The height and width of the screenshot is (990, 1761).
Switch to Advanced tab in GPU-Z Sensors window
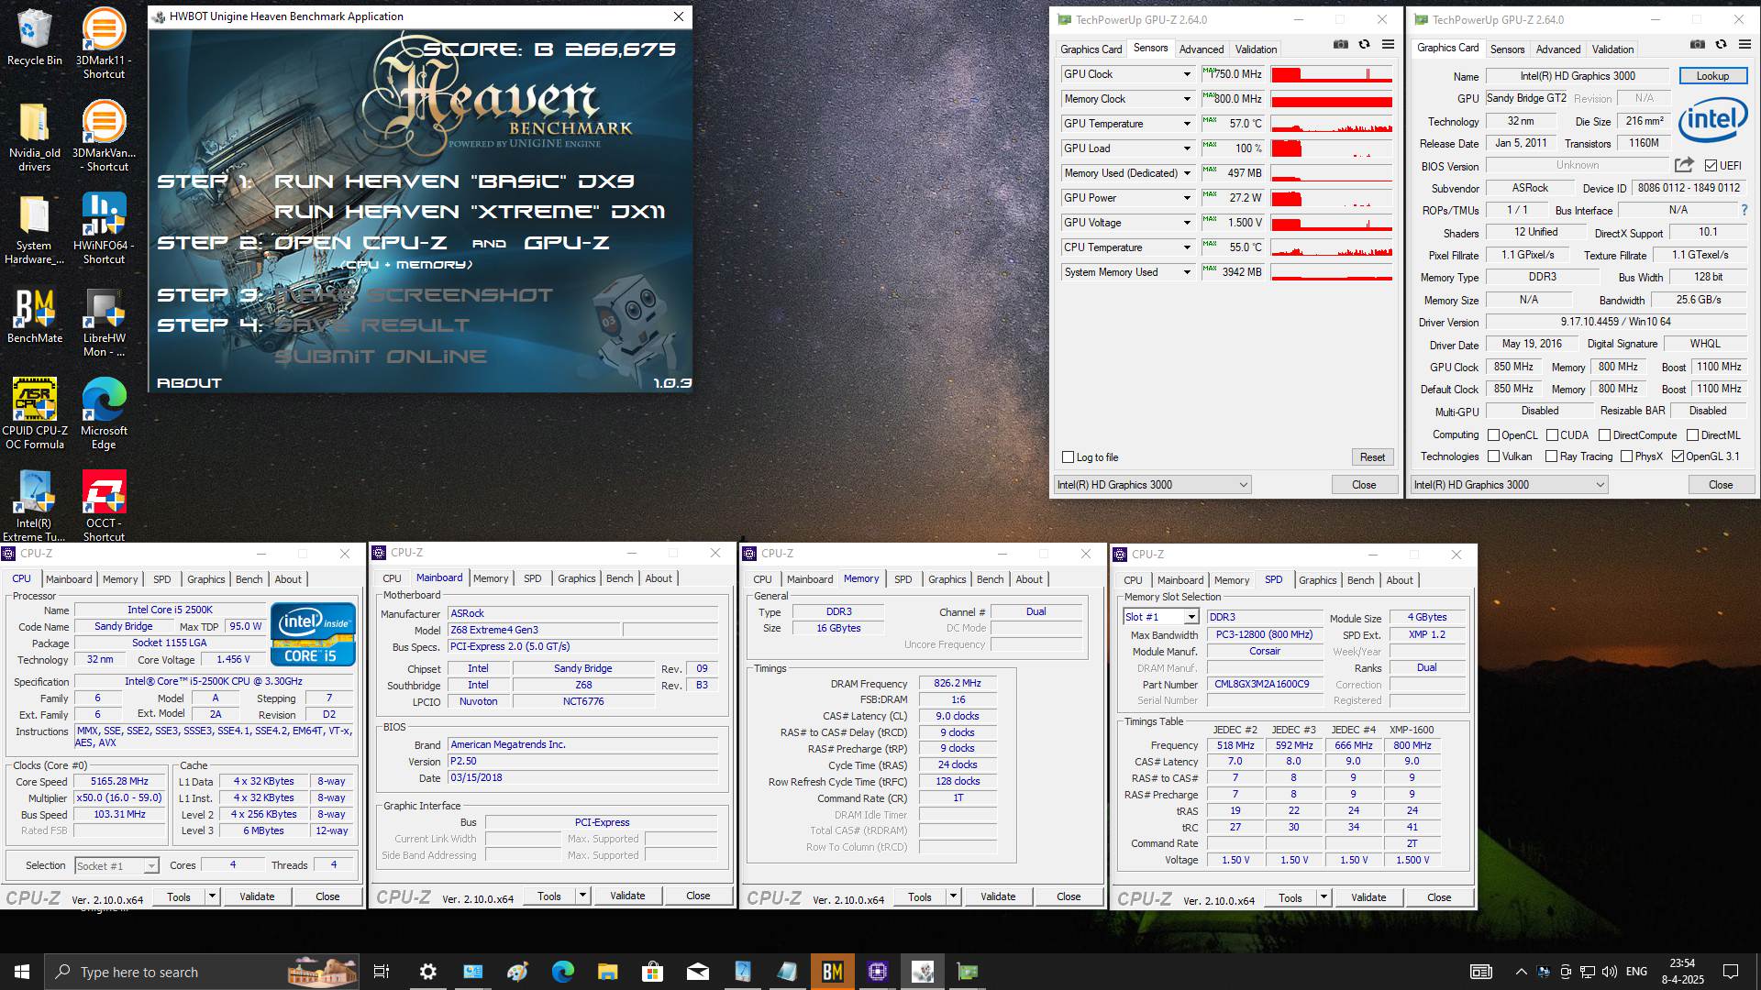[1202, 49]
